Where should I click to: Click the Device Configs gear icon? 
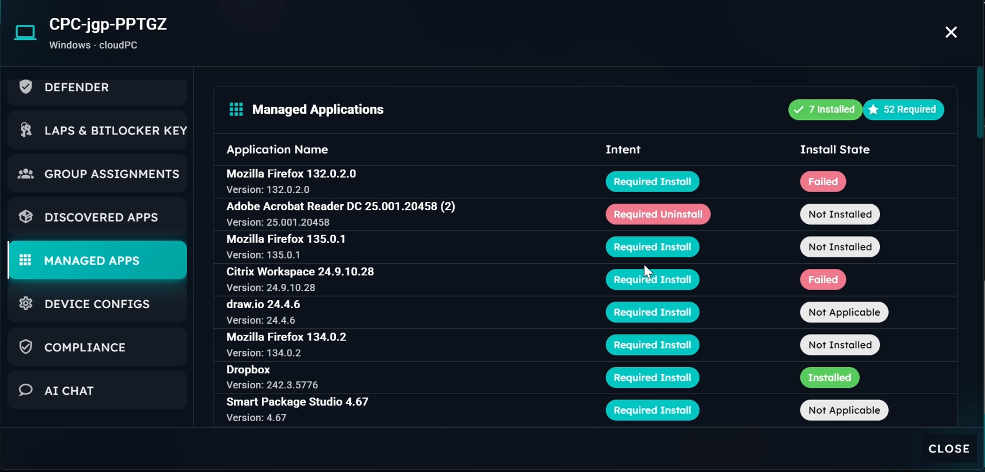click(25, 304)
